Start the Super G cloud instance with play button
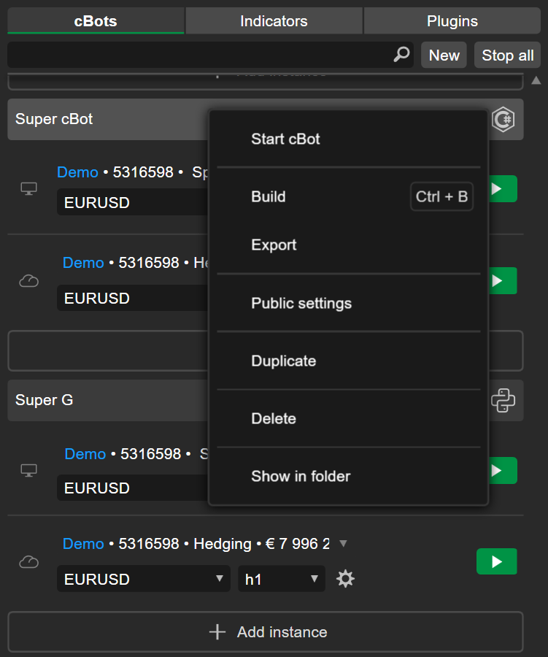 tap(496, 561)
